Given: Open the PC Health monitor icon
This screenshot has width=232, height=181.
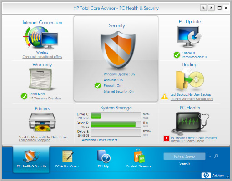Looking at the screenshot, I should pos(191,123).
